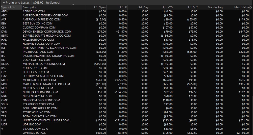The width and height of the screenshot is (253, 135).
Task: Click ESRX's ($156.00) P/L YTD value
Action: point(167,36)
